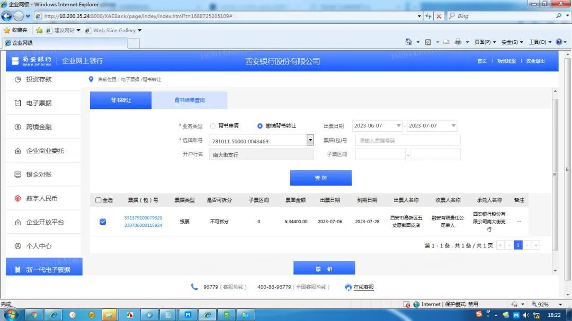Open the 安全(S) menu
572x321 pixels.
512,42
